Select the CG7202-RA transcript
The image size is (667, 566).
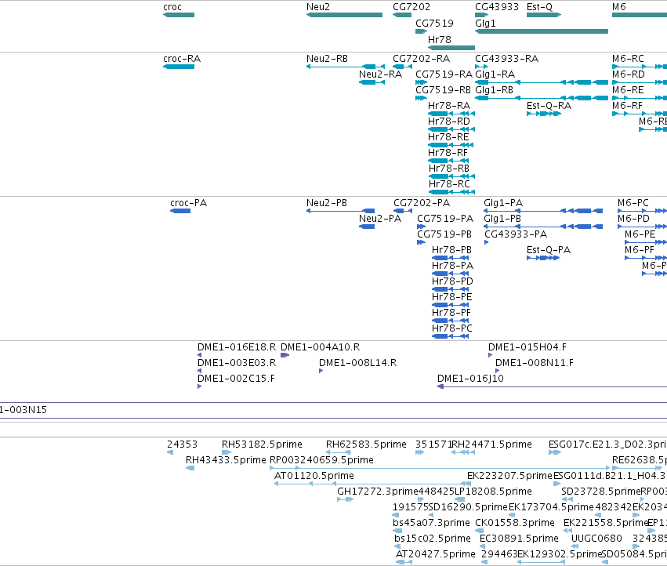402,67
